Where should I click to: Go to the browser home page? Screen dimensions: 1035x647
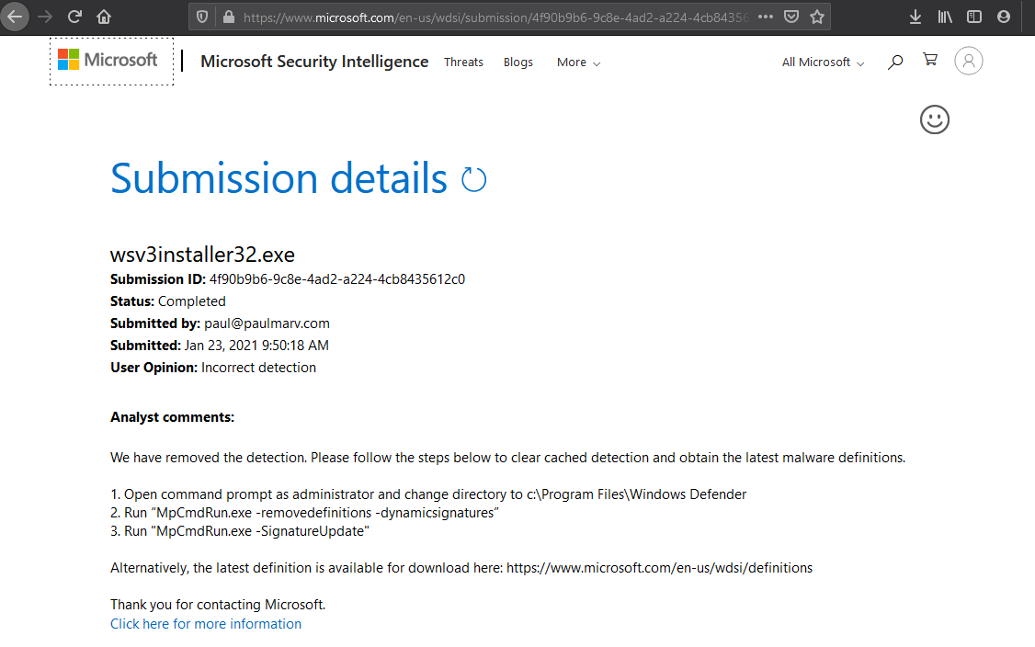pos(104,17)
